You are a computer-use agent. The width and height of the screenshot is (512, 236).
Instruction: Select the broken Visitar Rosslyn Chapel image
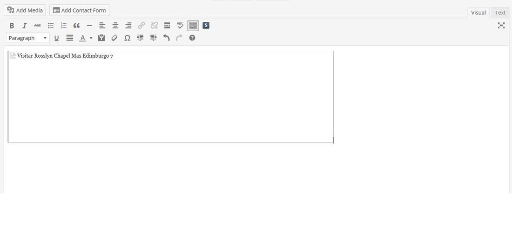pos(171,97)
